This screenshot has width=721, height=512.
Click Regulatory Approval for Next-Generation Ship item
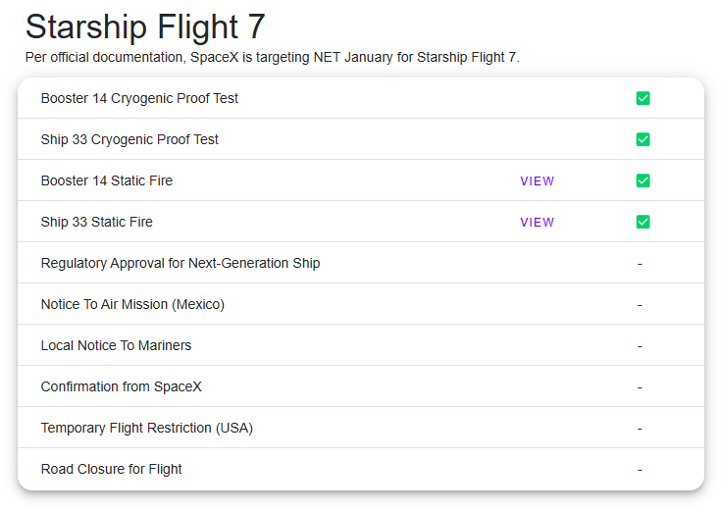click(x=180, y=263)
